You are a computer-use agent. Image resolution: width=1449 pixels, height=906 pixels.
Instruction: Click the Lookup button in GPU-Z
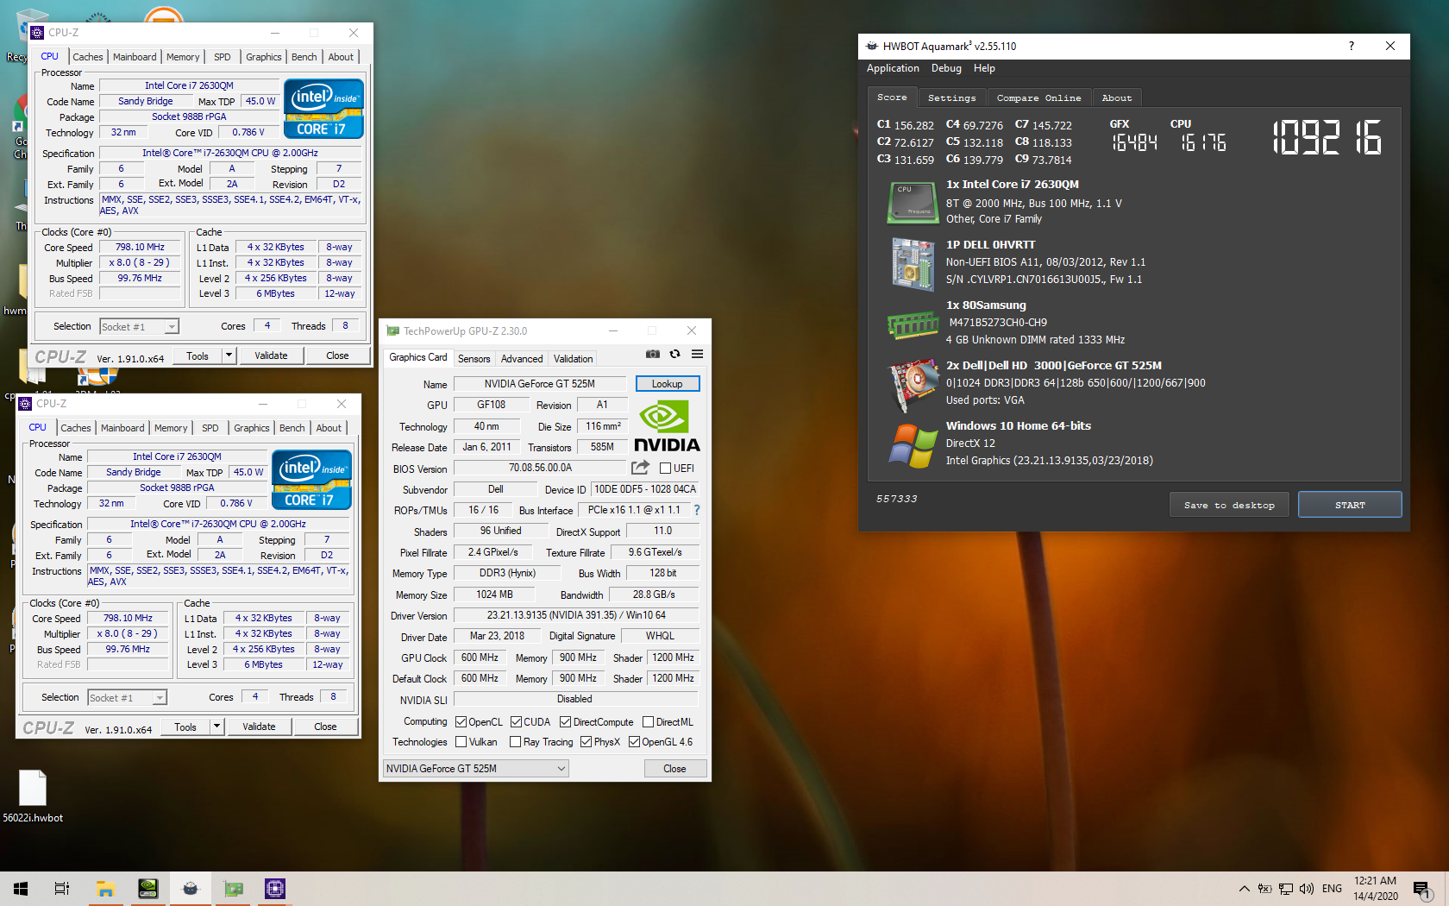[667, 384]
